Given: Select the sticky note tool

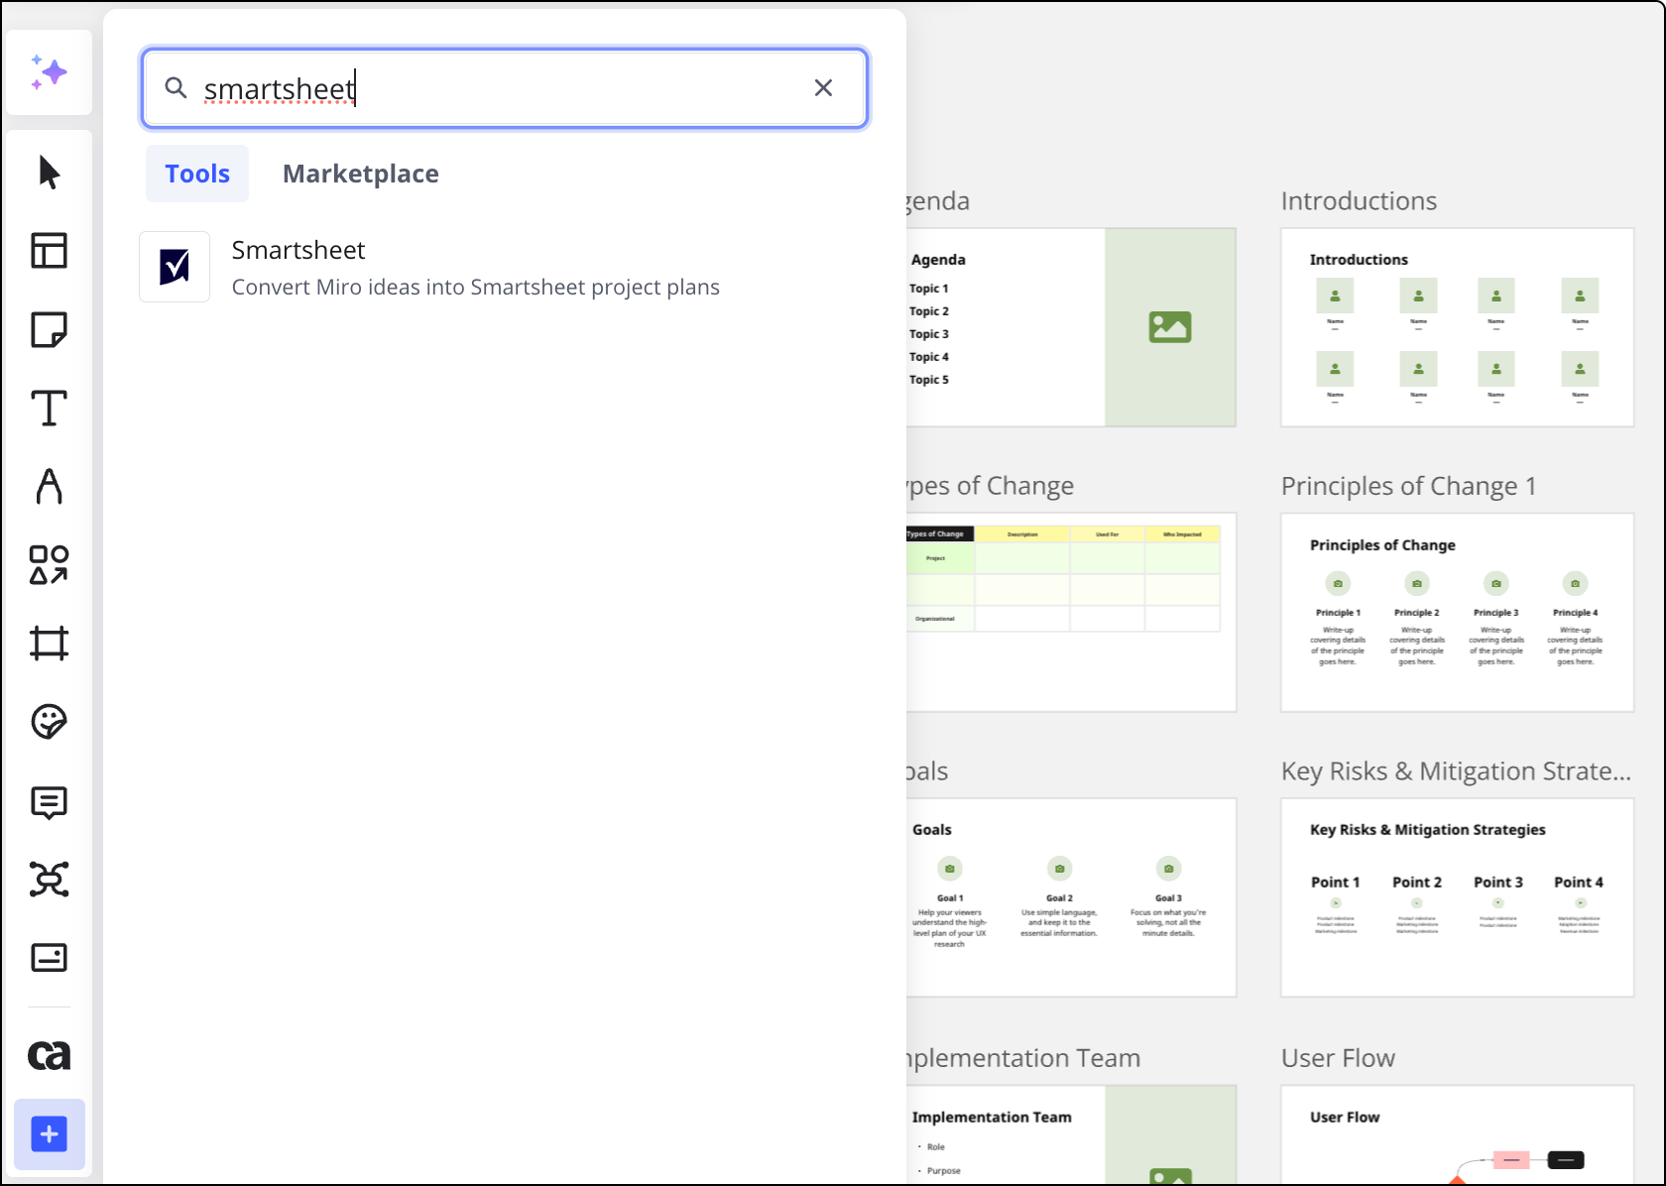Looking at the screenshot, I should pos(49,329).
